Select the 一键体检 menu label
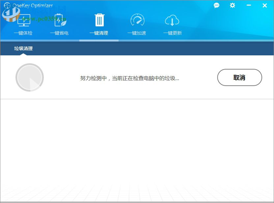The height and width of the screenshot is (203, 274). tap(23, 33)
